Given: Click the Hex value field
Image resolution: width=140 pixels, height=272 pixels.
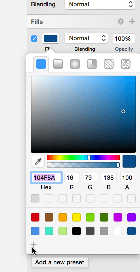Looking at the screenshot, I should pos(46,177).
